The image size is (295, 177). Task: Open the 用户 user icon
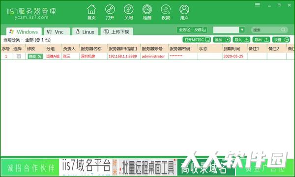pos(184,12)
